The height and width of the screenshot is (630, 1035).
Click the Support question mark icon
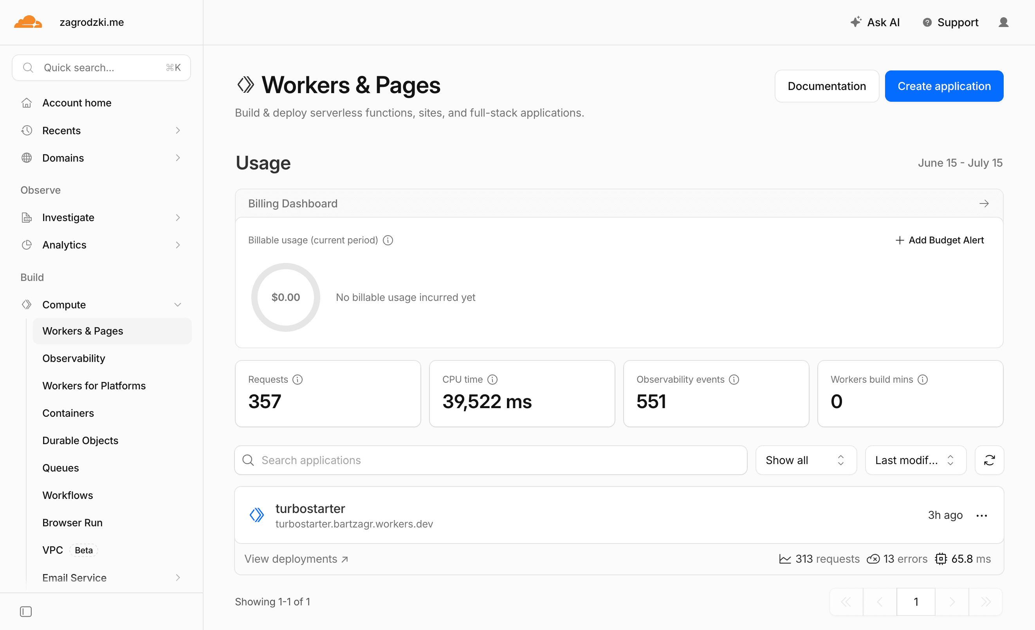coord(927,22)
